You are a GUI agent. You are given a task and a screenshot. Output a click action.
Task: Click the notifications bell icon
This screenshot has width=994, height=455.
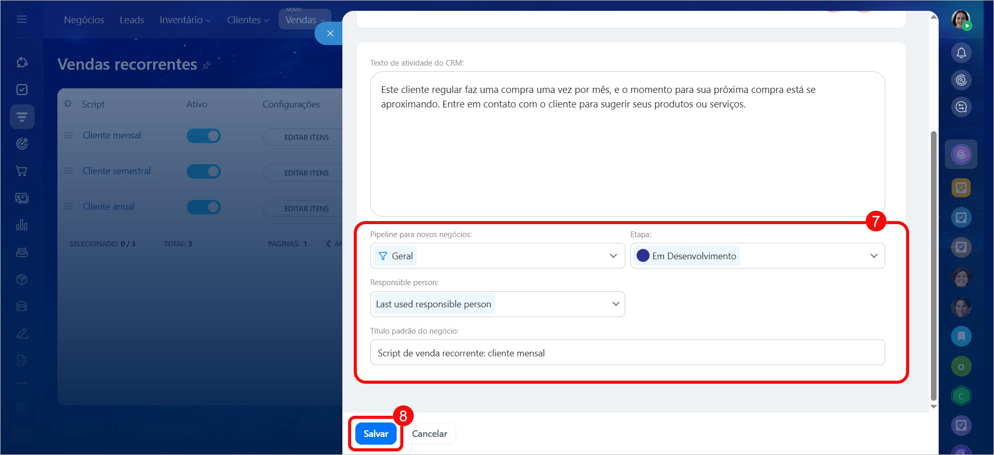tap(961, 53)
